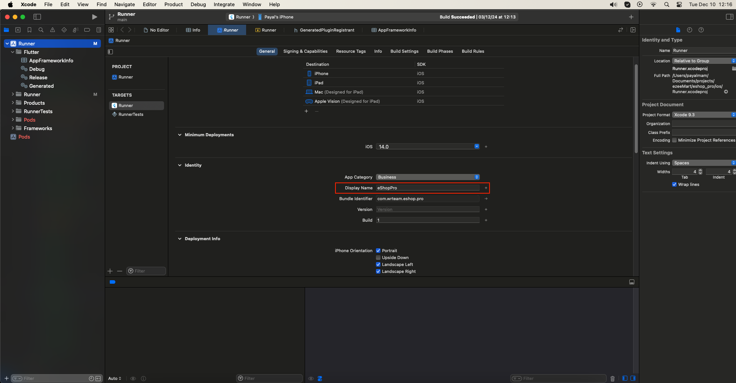Open the Resource Tags tab
This screenshot has width=736, height=383.
[351, 51]
